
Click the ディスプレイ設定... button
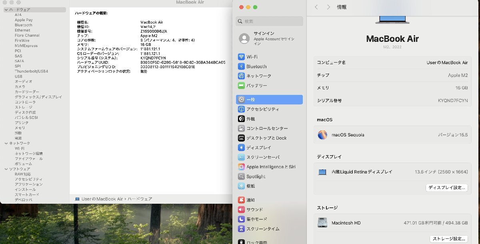click(x=447, y=188)
